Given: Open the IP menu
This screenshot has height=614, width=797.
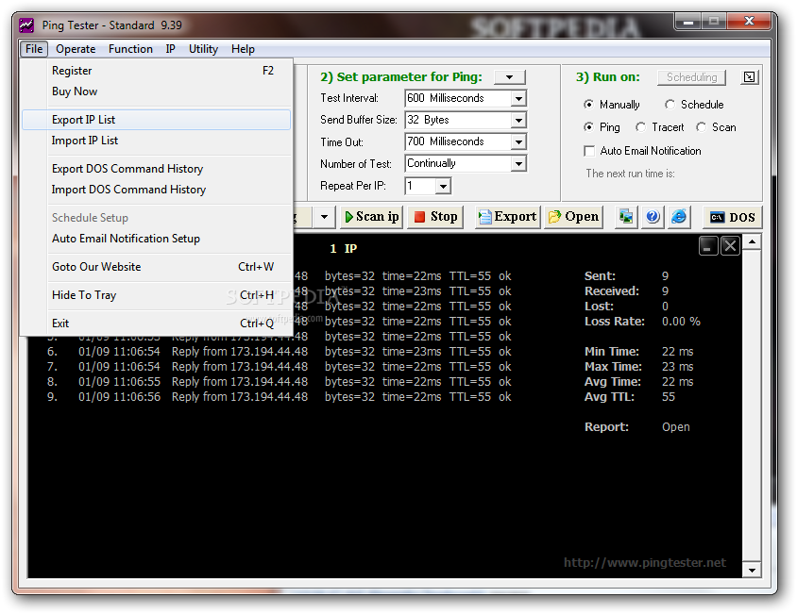Looking at the screenshot, I should 170,49.
